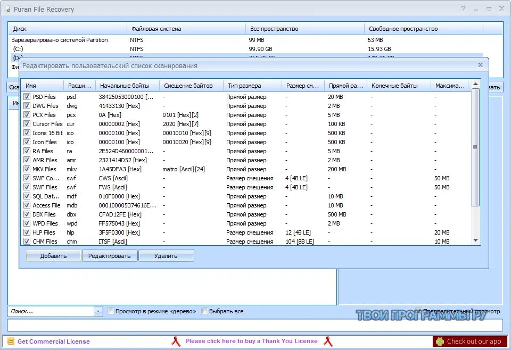Sort by Конечные байты column header
Image resolution: width=511 pixels, height=350 pixels.
399,86
